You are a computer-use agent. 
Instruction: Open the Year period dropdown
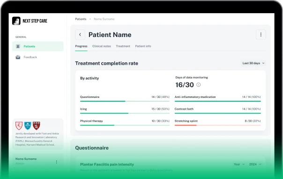239,164
